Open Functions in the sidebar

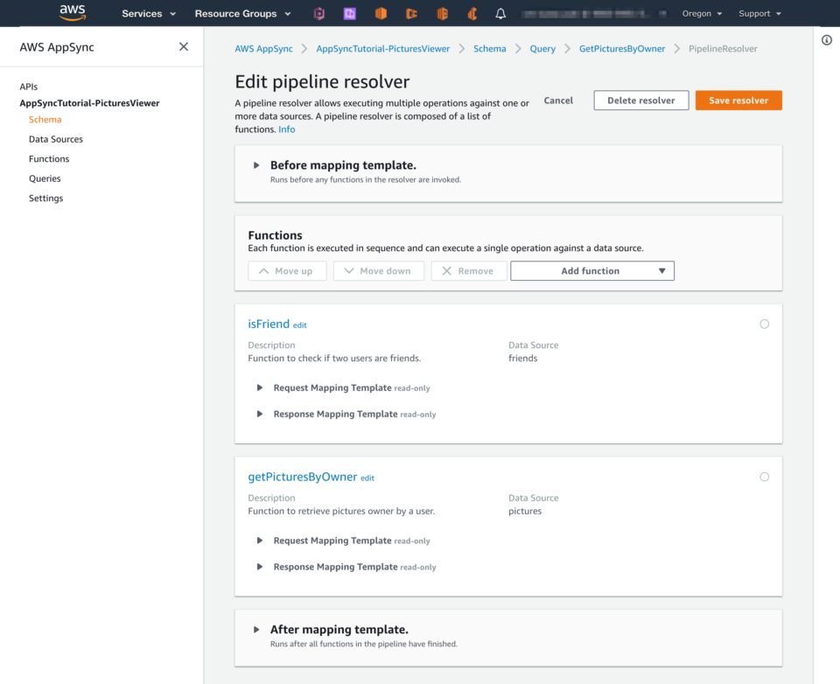point(49,159)
